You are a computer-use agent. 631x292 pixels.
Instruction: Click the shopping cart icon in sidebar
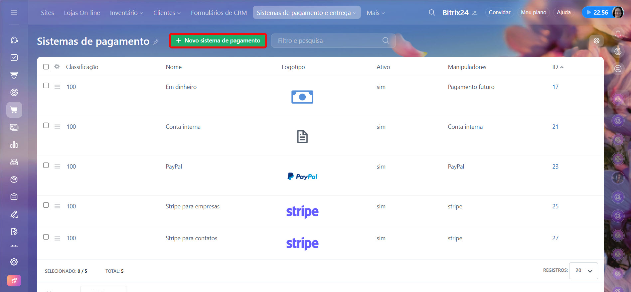[x=14, y=110]
